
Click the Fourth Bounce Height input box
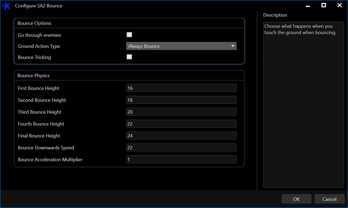181,124
